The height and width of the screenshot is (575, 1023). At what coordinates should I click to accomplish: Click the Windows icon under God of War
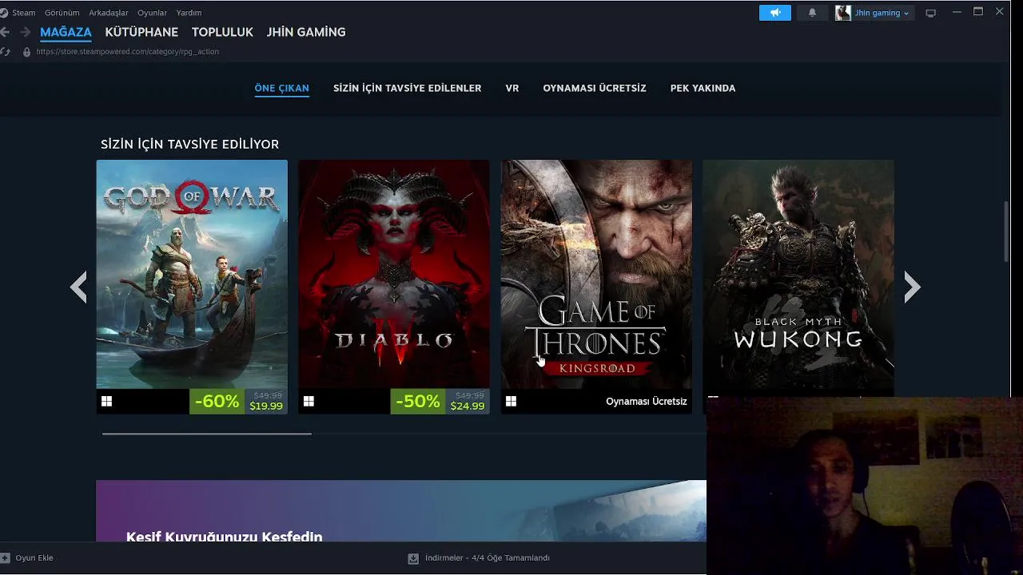point(106,402)
